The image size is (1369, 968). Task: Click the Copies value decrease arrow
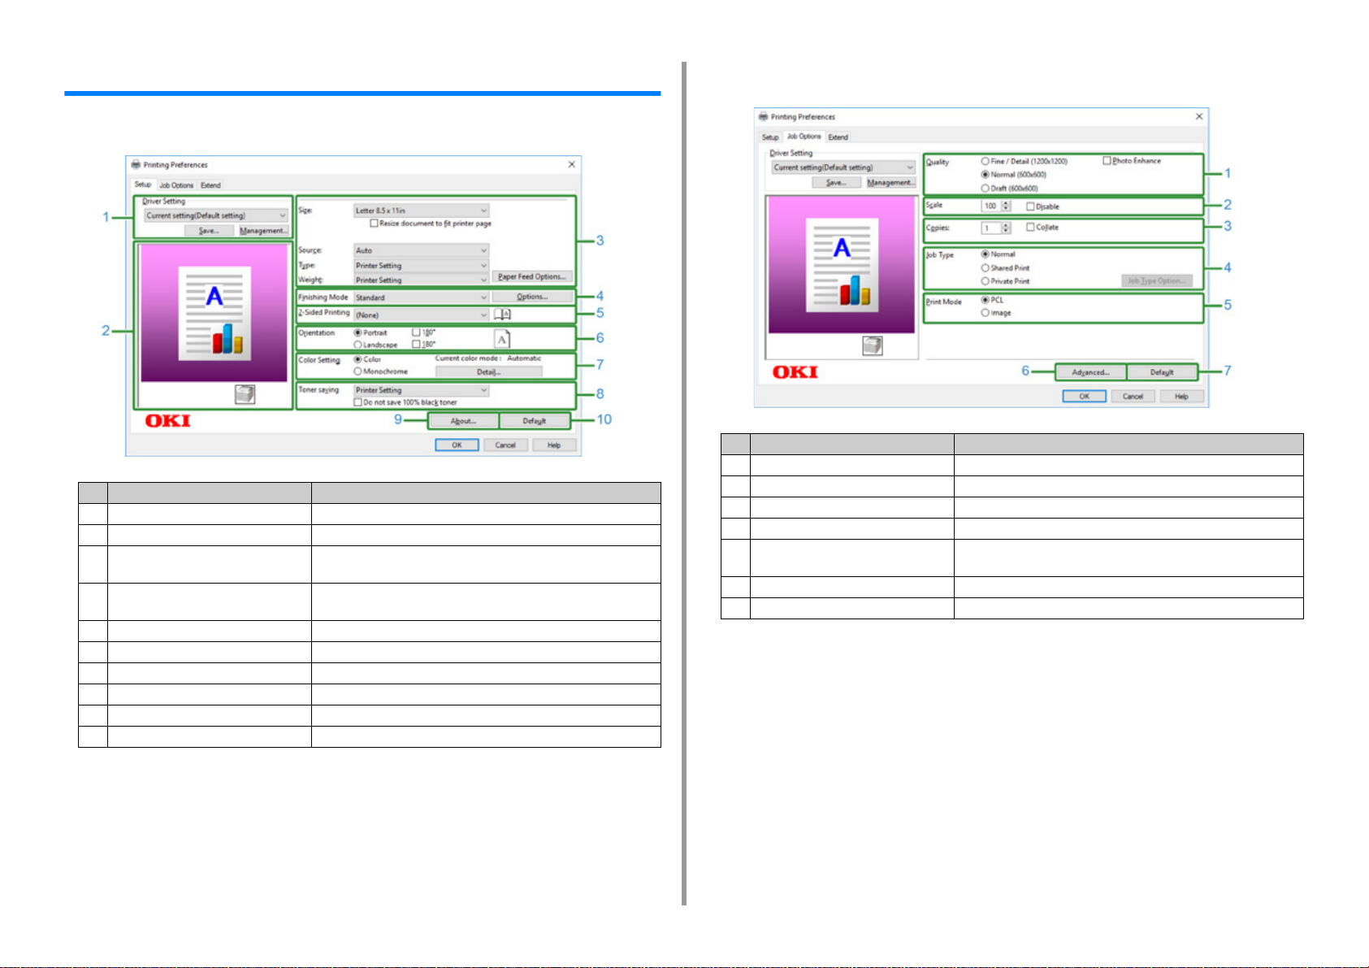1007,232
